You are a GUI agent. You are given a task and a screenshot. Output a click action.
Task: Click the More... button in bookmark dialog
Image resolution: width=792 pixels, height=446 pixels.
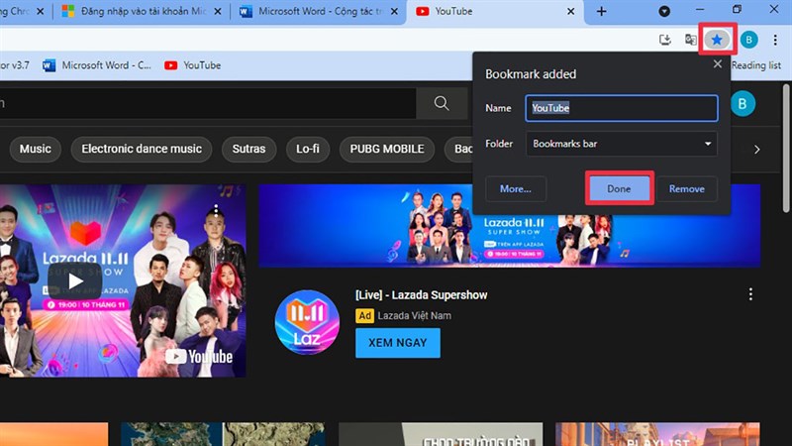coord(515,188)
